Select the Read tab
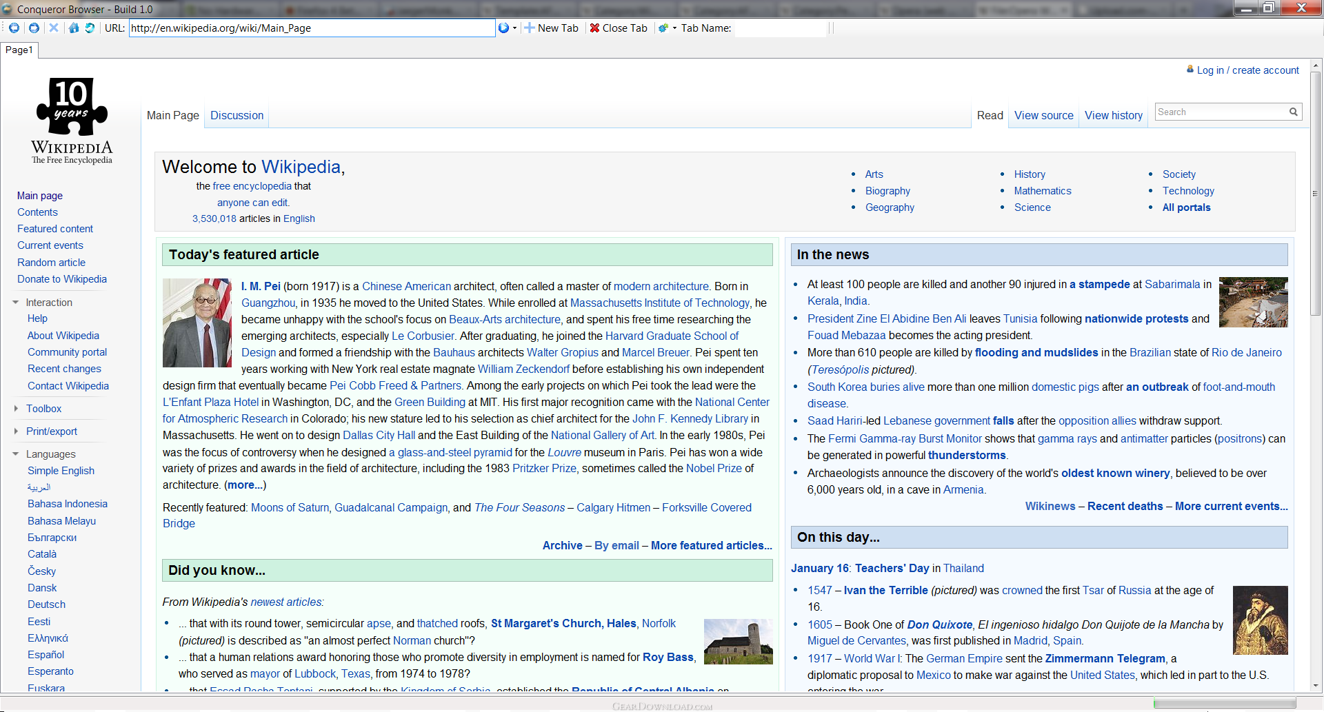The height and width of the screenshot is (712, 1324). click(990, 115)
